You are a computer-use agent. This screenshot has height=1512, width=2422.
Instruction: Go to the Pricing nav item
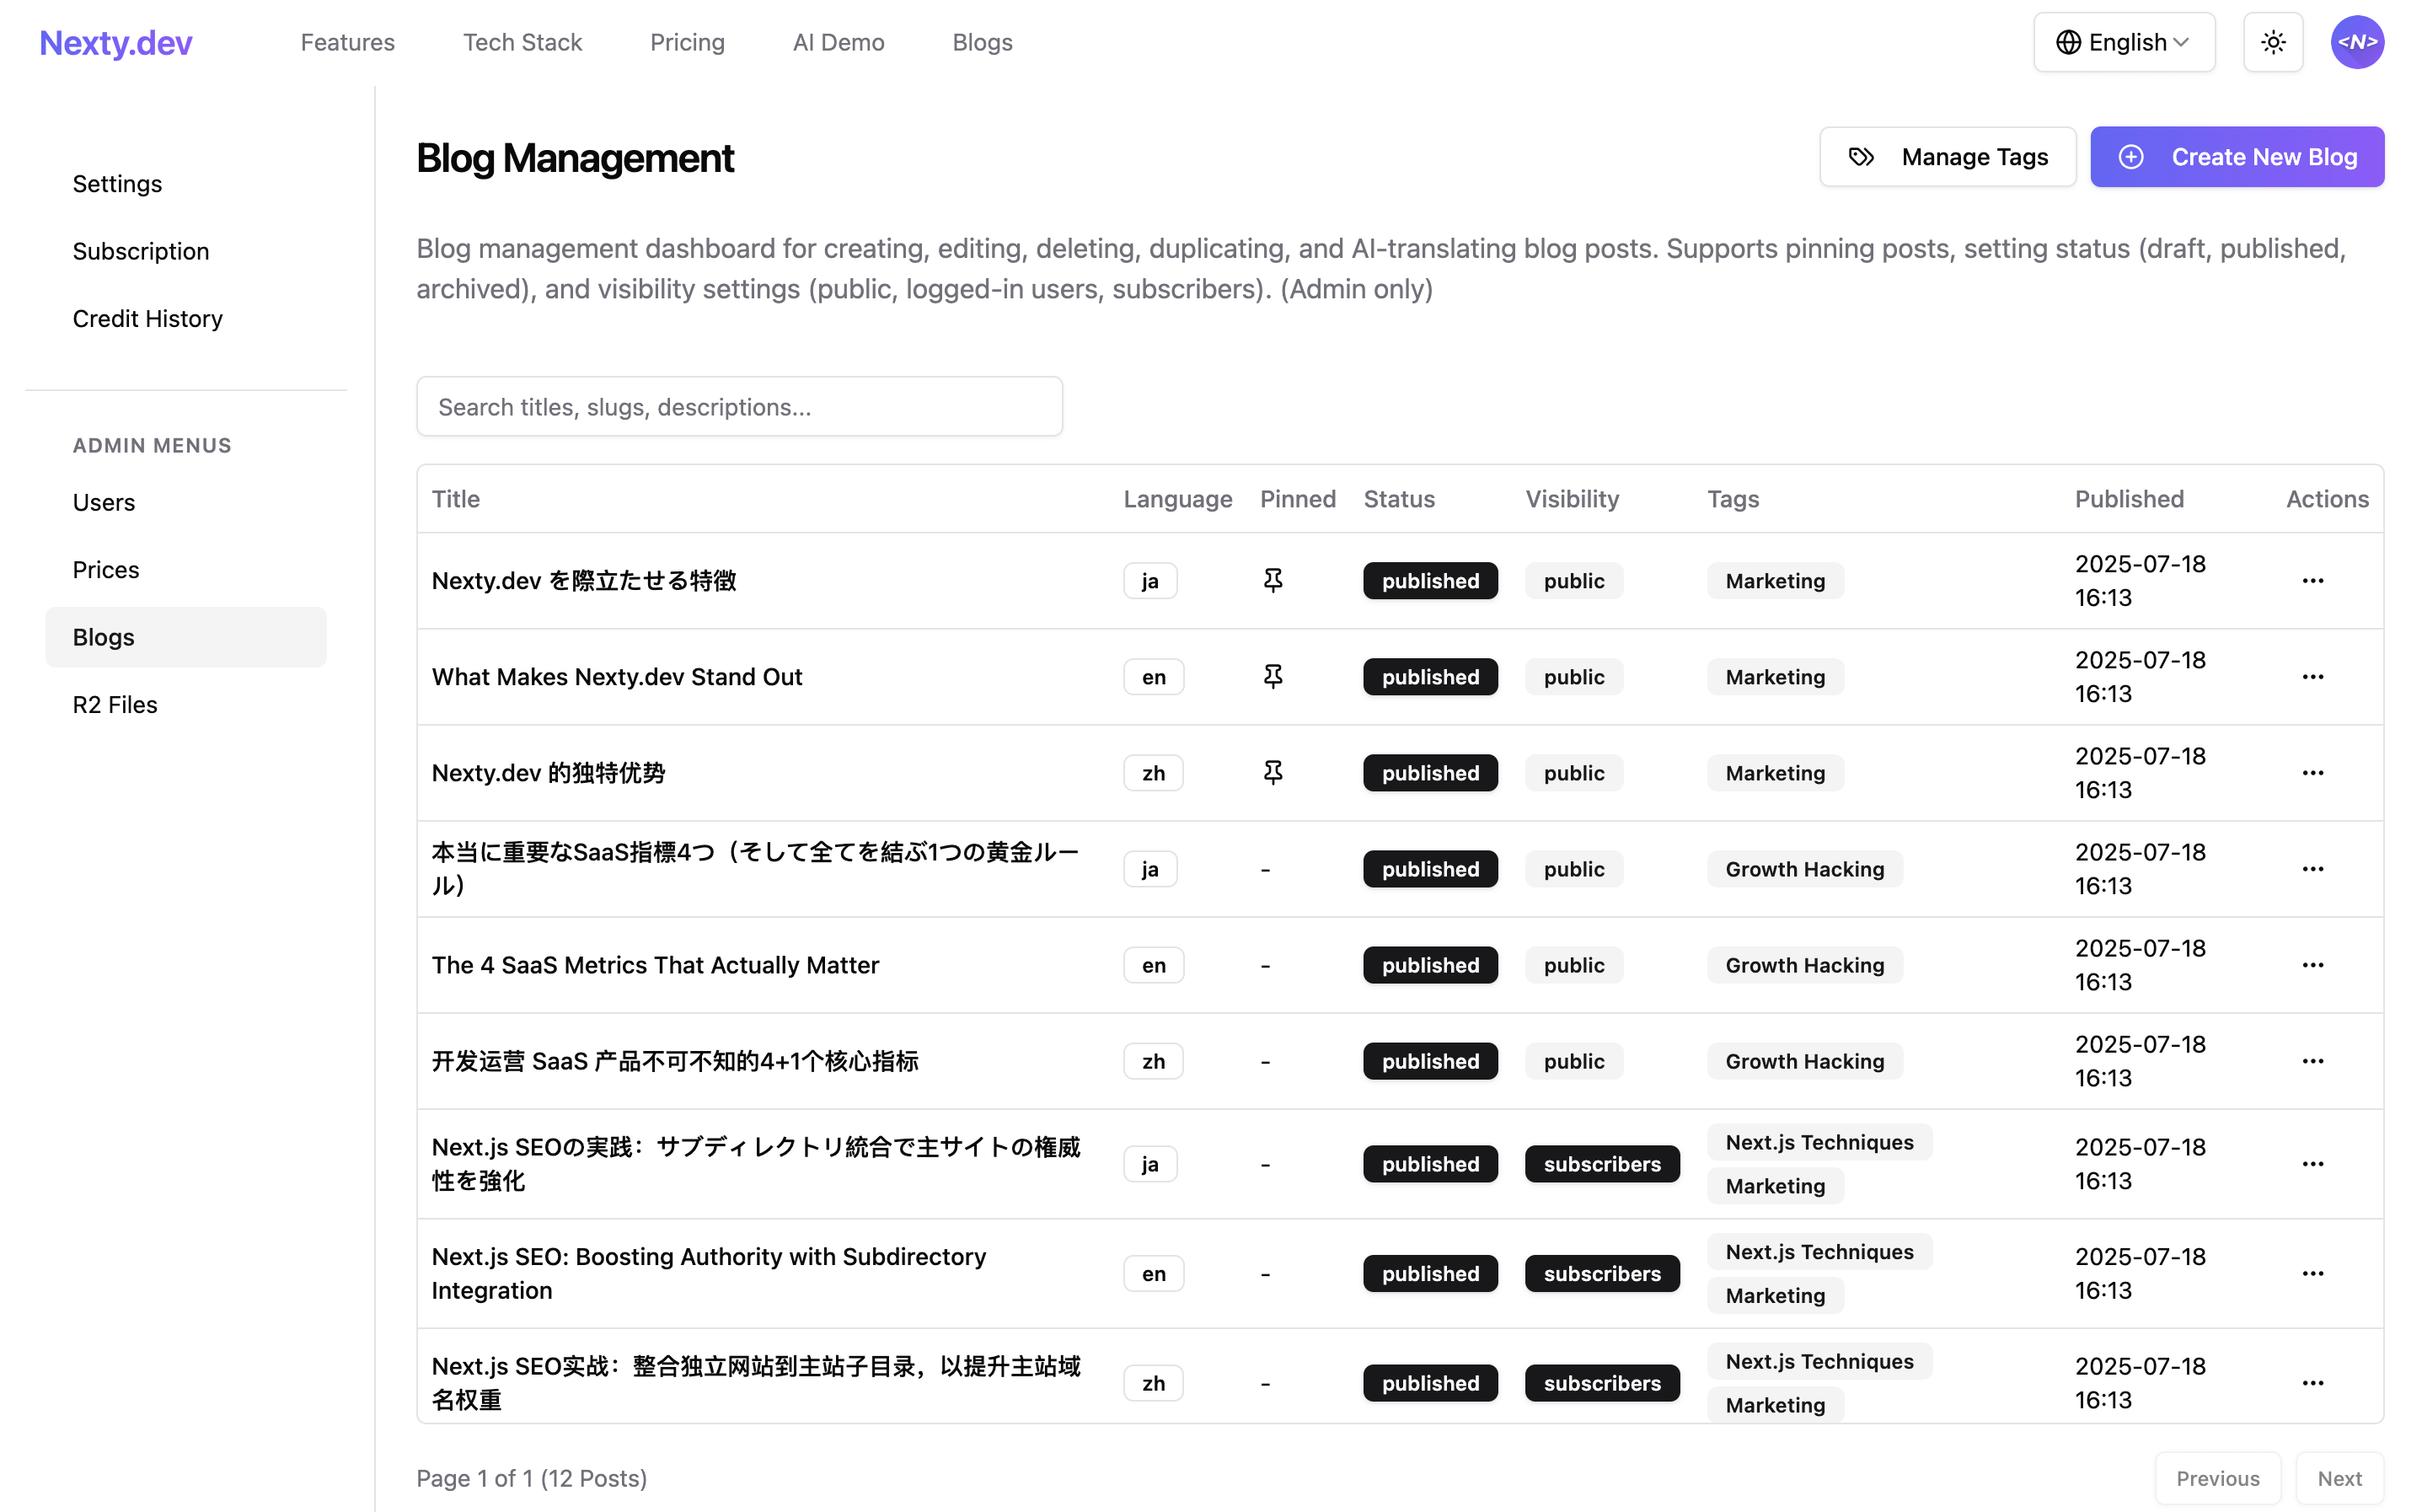click(x=688, y=42)
